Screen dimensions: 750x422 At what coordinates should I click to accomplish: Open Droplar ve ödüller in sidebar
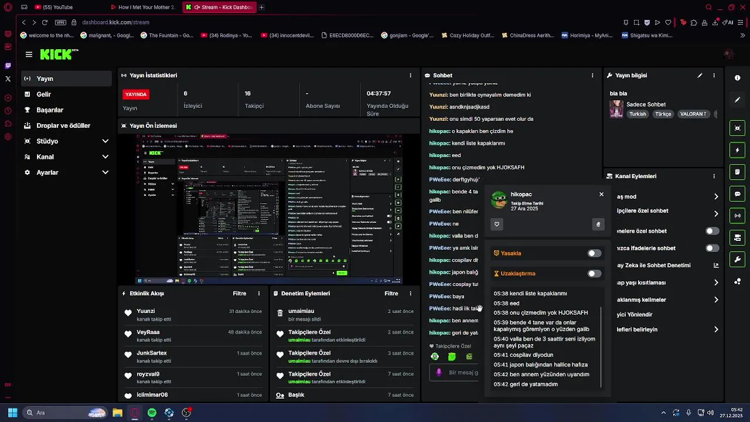coord(67,126)
